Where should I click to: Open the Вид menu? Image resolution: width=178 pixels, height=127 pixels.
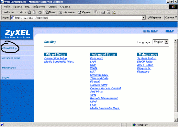click(27, 7)
